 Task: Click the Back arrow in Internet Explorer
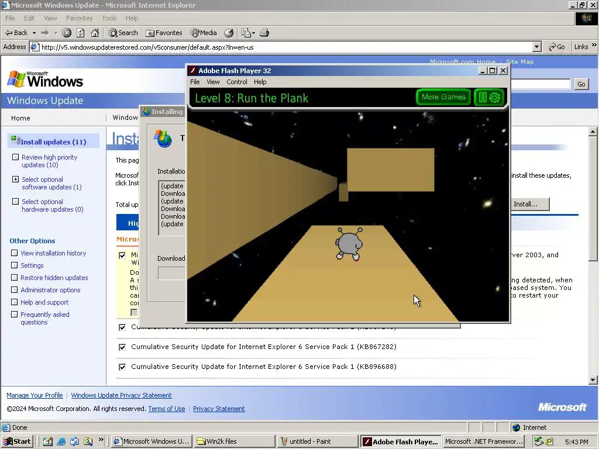coord(16,33)
